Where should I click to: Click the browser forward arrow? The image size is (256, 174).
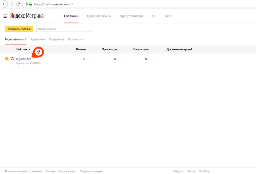pyautogui.click(x=11, y=4)
